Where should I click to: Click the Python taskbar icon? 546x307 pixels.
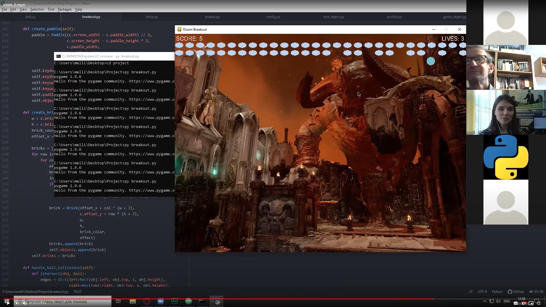click(217, 302)
